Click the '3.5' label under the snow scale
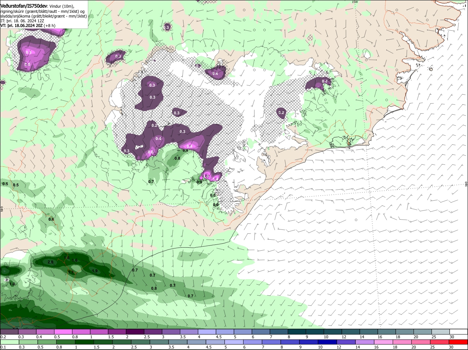 (x=183, y=337)
